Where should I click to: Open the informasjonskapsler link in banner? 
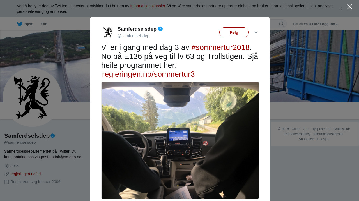[148, 6]
